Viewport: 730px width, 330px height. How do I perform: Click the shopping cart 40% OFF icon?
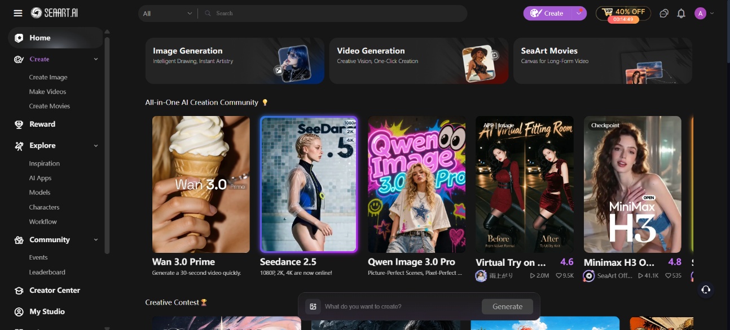click(x=607, y=11)
